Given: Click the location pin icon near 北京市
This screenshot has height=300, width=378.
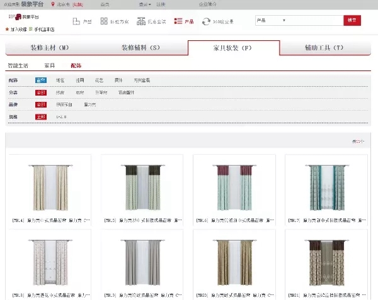Looking at the screenshot, I should [53, 4].
